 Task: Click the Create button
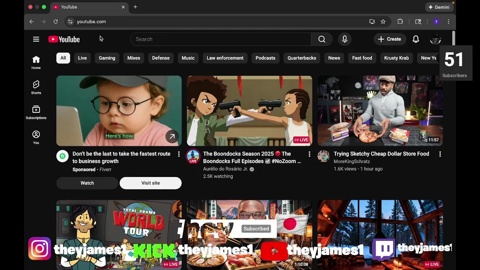(x=390, y=39)
